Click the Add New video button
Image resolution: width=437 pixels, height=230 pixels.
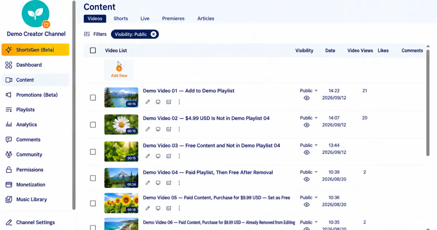(x=119, y=70)
